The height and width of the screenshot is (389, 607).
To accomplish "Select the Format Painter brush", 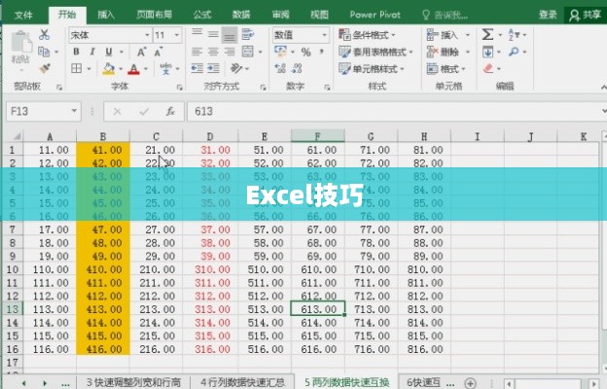I will [x=45, y=68].
